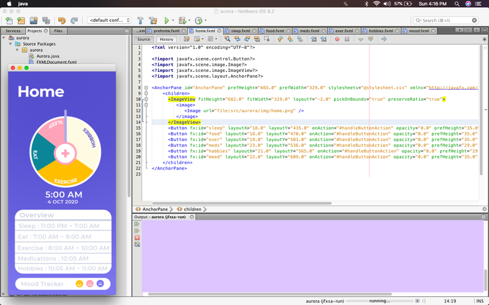Image resolution: width=489 pixels, height=305 pixels.
Task: Click the Run Project green play icon
Action: 167,21
